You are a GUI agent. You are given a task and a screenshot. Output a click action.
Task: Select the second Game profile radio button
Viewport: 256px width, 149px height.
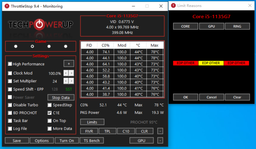[x=32, y=46]
